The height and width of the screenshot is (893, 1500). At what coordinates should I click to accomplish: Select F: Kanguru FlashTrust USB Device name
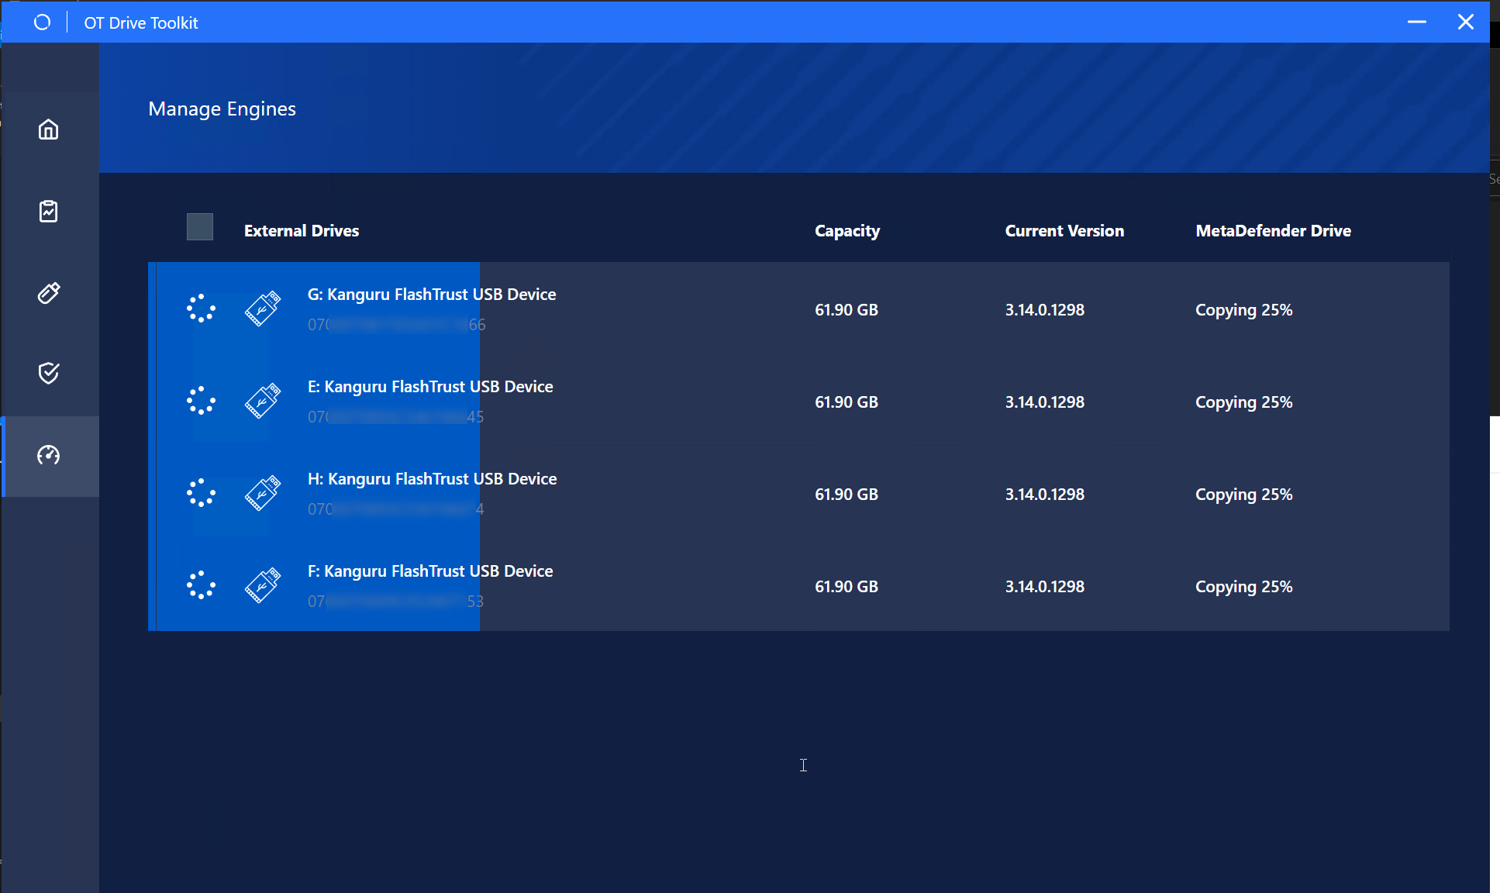pyautogui.click(x=430, y=571)
